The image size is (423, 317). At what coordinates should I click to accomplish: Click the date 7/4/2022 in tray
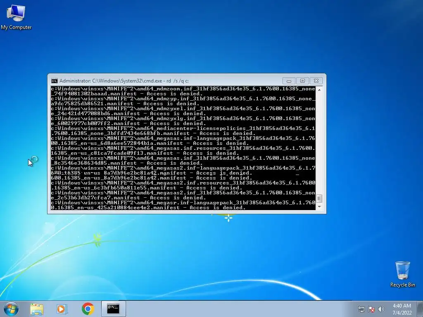click(x=402, y=313)
